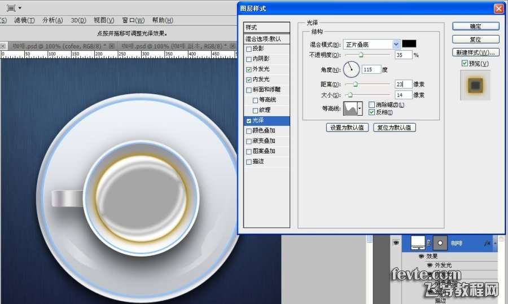Select 样式 in the layer style list
508x304 pixels.
[x=266, y=27]
